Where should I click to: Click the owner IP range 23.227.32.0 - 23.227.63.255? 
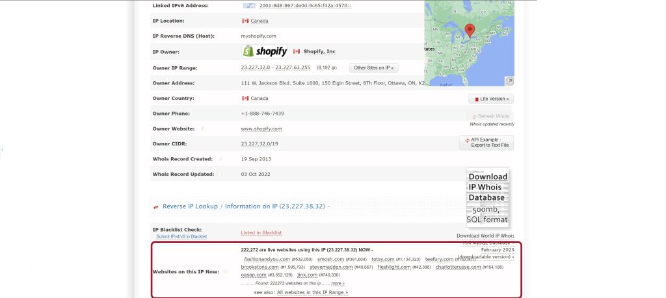(x=276, y=68)
